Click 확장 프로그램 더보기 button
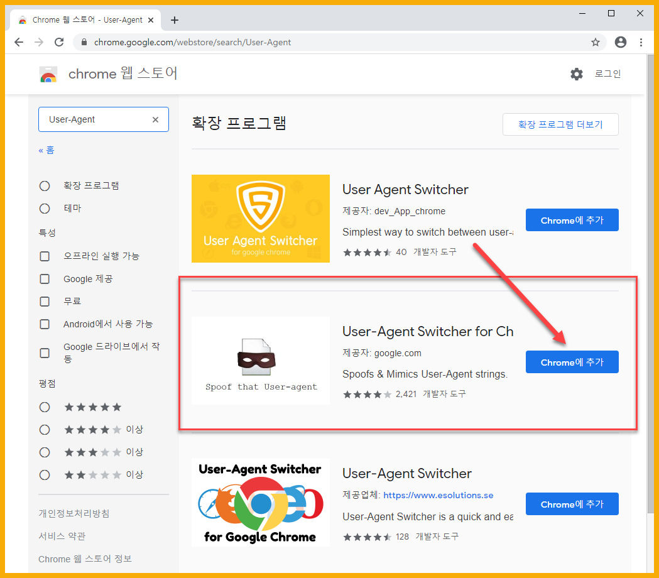Screen dimensions: 659x578 pyautogui.click(x=560, y=124)
